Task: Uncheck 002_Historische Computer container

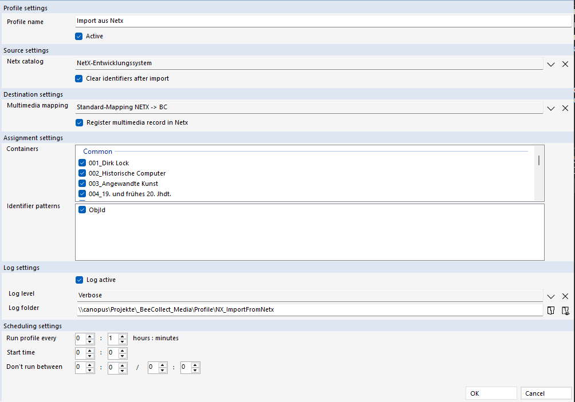Action: pos(82,173)
